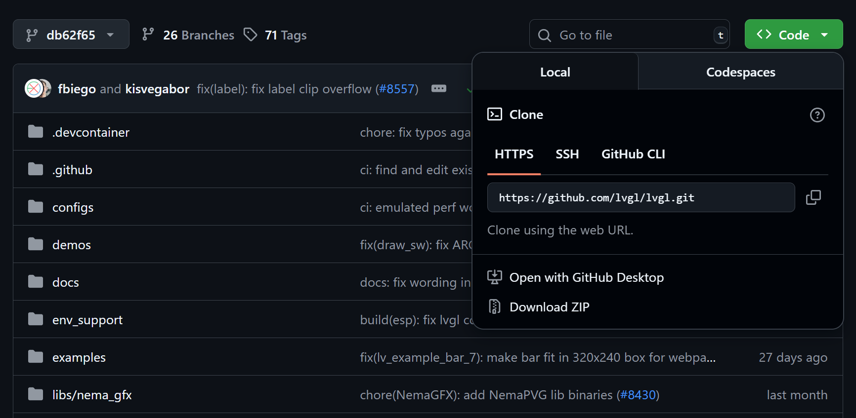Open the configs folder
This screenshot has height=418, width=856.
[x=73, y=207]
